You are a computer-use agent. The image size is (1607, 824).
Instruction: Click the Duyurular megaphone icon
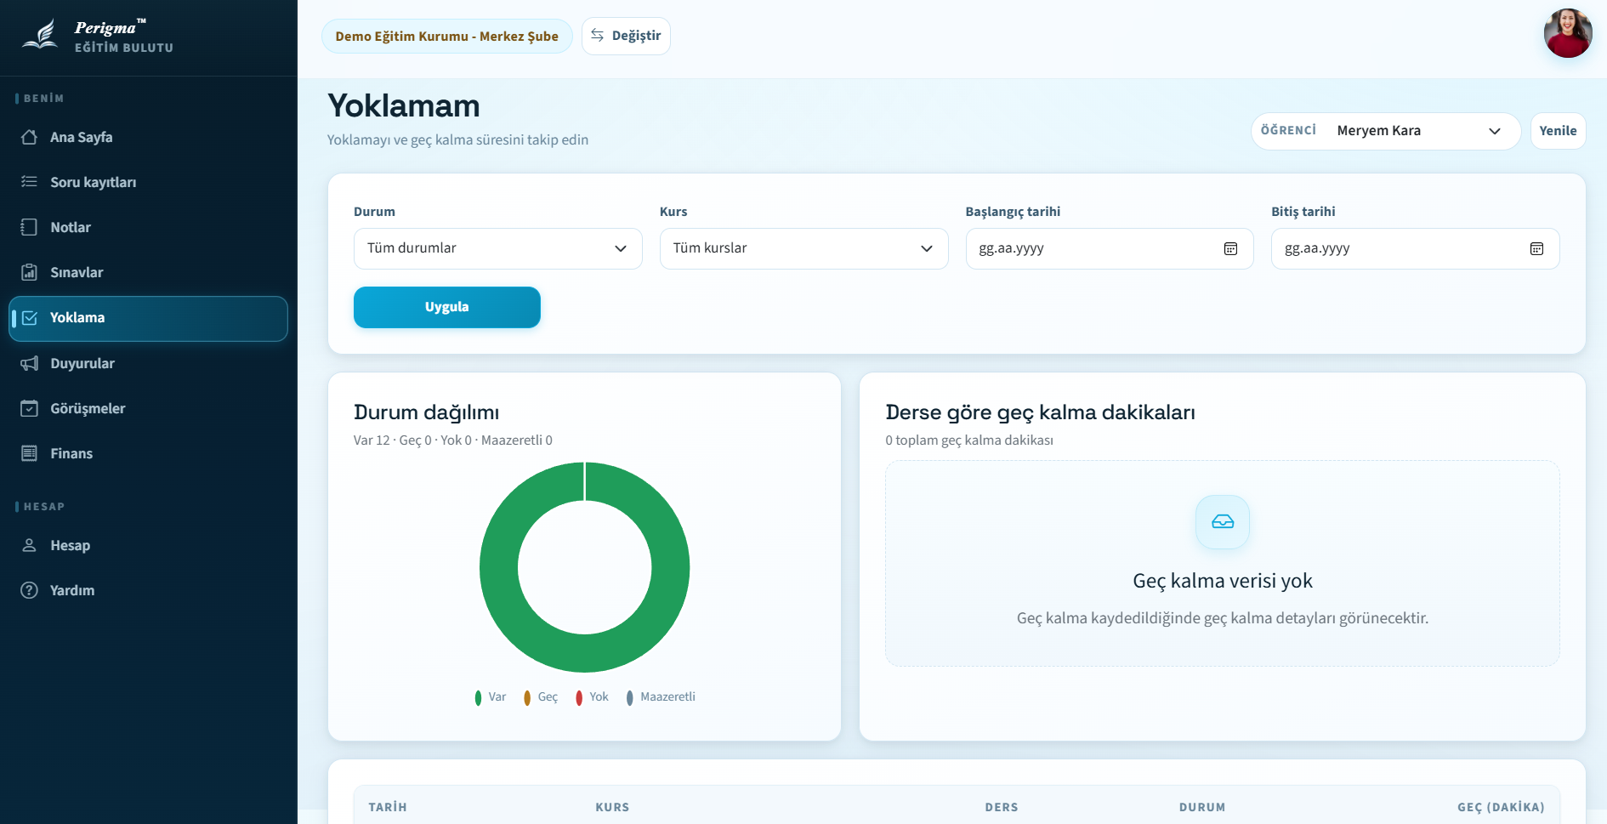tap(30, 363)
